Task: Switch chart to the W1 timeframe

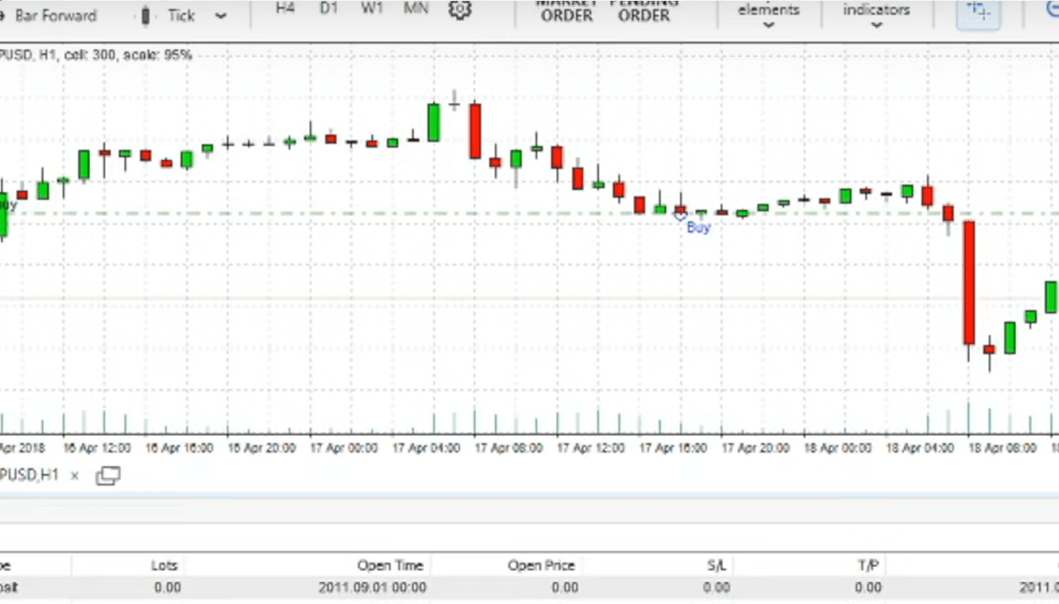Action: coord(371,8)
